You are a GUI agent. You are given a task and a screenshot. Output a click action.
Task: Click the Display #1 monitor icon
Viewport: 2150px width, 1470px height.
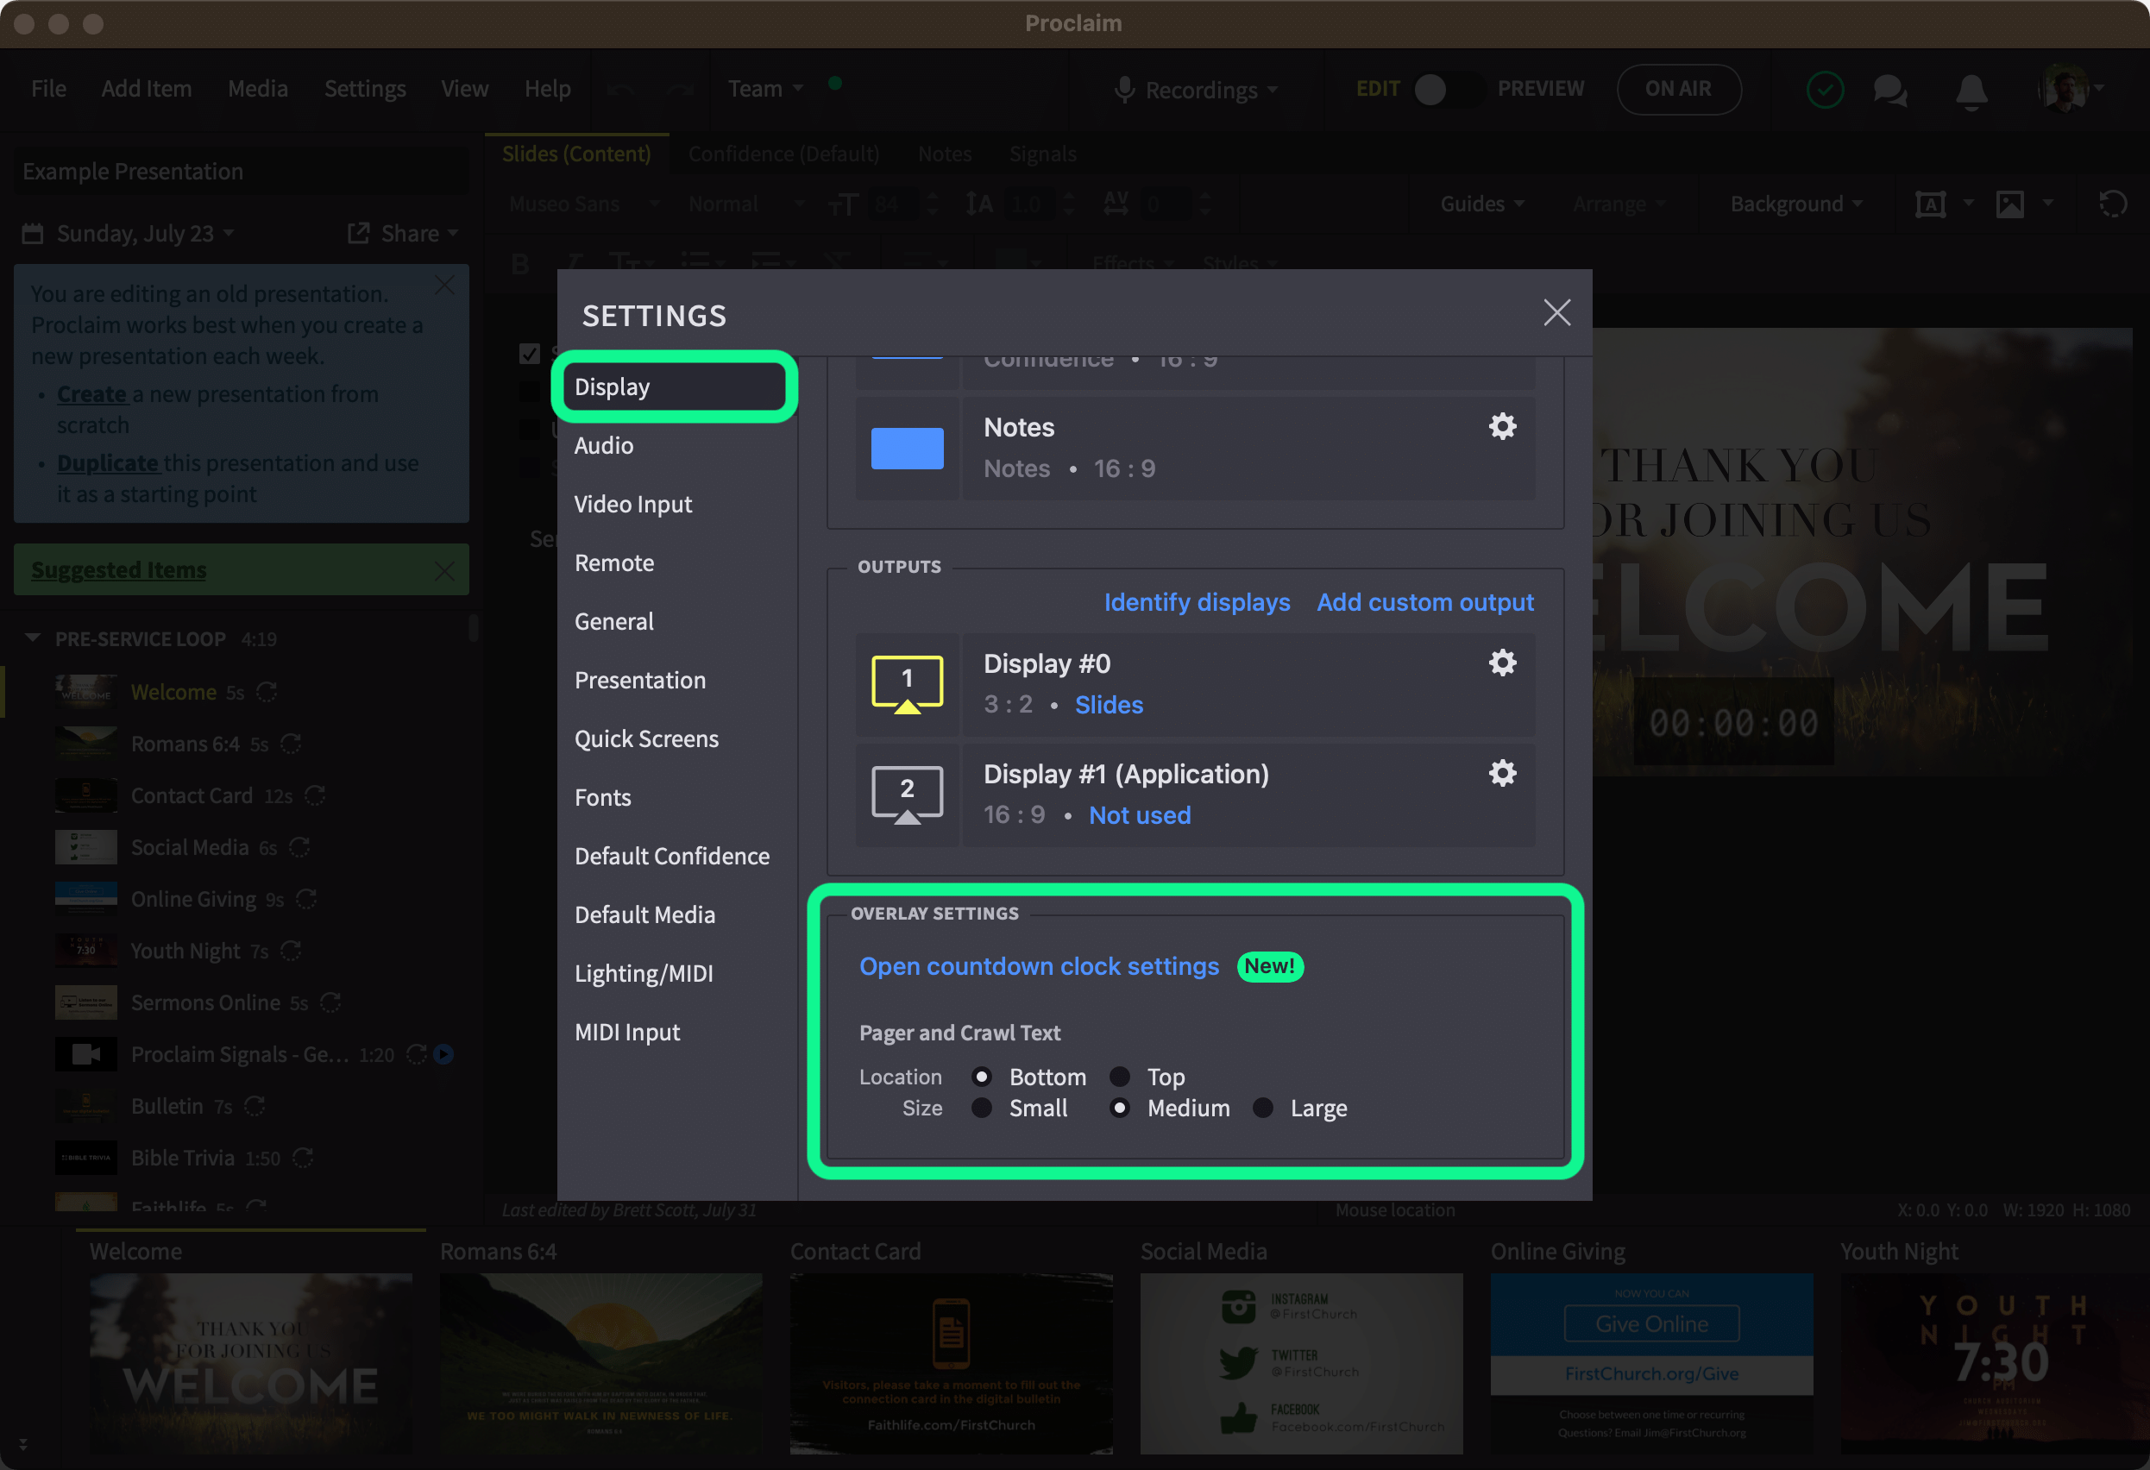click(907, 795)
